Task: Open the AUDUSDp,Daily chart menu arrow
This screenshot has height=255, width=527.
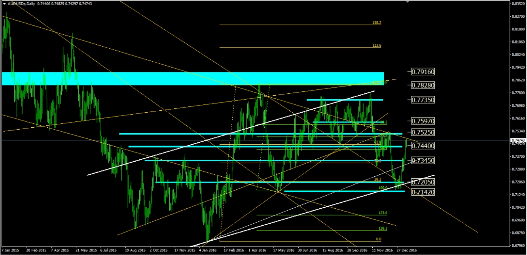Action: tap(4, 4)
